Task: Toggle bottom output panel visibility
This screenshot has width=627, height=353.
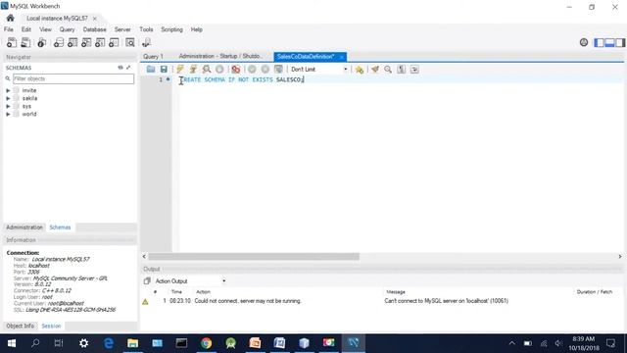Action: pyautogui.click(x=609, y=42)
